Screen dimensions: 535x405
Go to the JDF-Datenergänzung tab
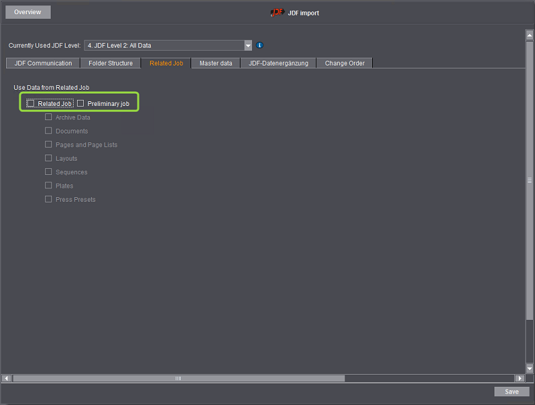(x=278, y=63)
